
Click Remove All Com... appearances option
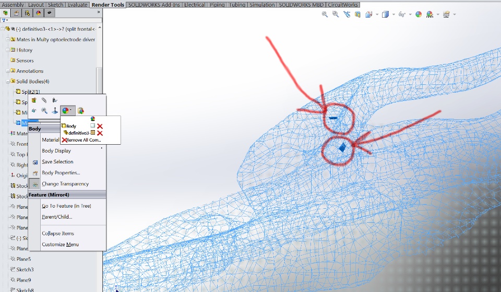(x=82, y=140)
